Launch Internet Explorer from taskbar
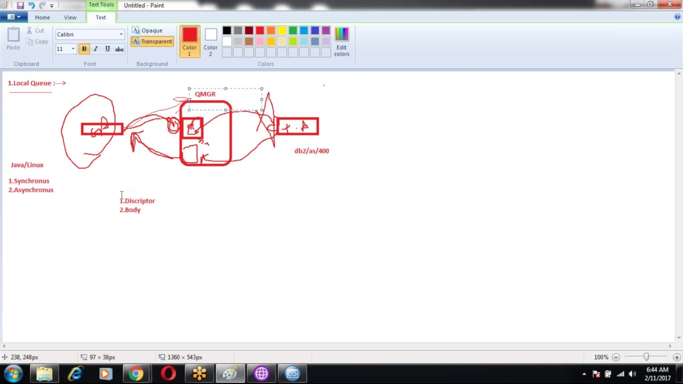Image resolution: width=683 pixels, height=384 pixels. click(75, 374)
